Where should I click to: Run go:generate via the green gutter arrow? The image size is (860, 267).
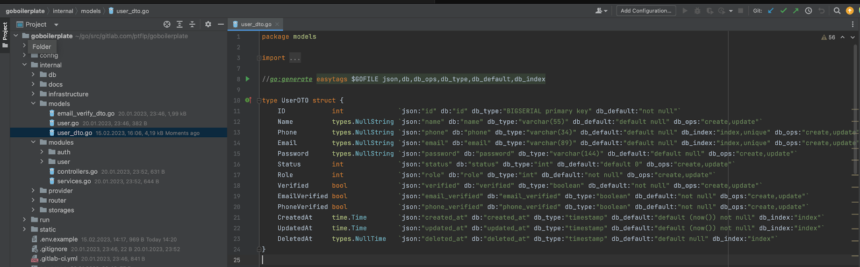tap(248, 79)
